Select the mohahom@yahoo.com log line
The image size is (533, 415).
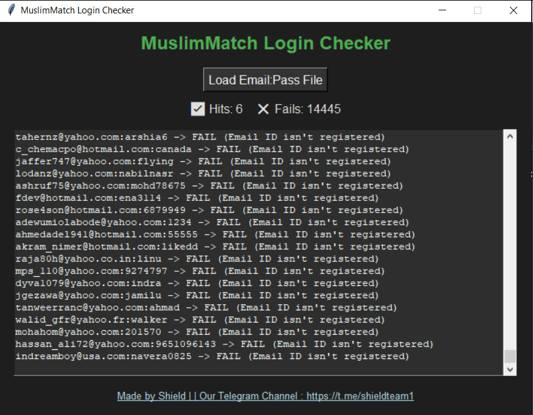197,332
